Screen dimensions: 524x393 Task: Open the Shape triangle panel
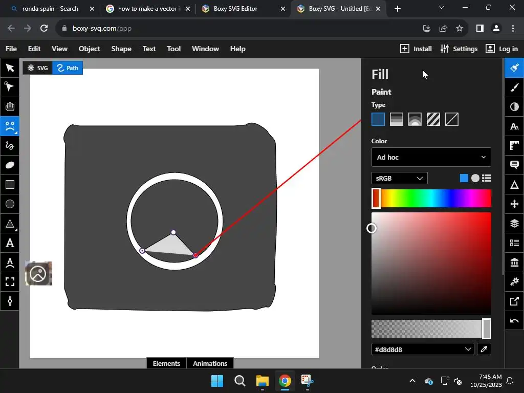pos(514,184)
